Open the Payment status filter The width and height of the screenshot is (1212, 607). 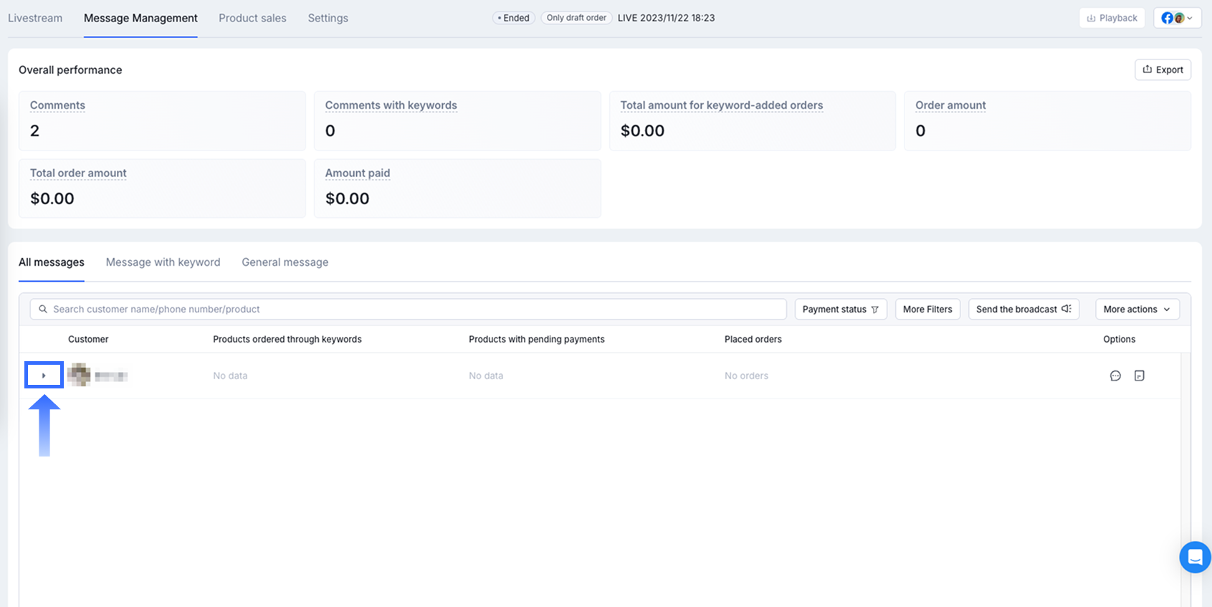[840, 309]
